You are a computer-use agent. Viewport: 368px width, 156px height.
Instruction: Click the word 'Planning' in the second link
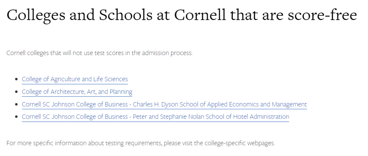click(121, 91)
